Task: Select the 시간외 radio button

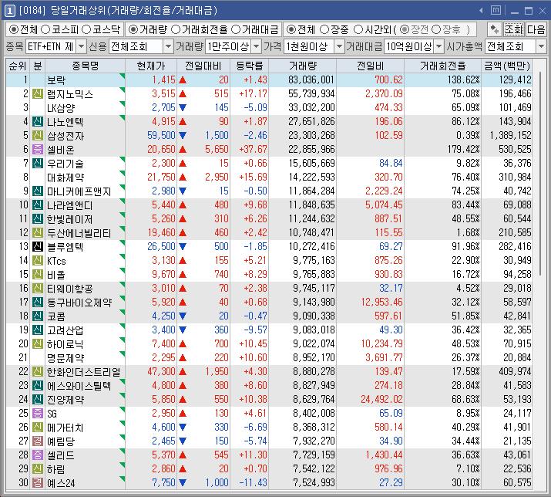Action: click(x=358, y=29)
